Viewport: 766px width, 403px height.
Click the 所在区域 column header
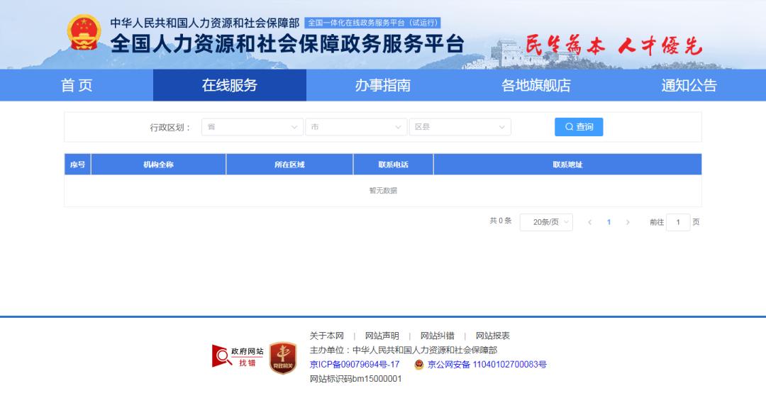[x=289, y=165]
